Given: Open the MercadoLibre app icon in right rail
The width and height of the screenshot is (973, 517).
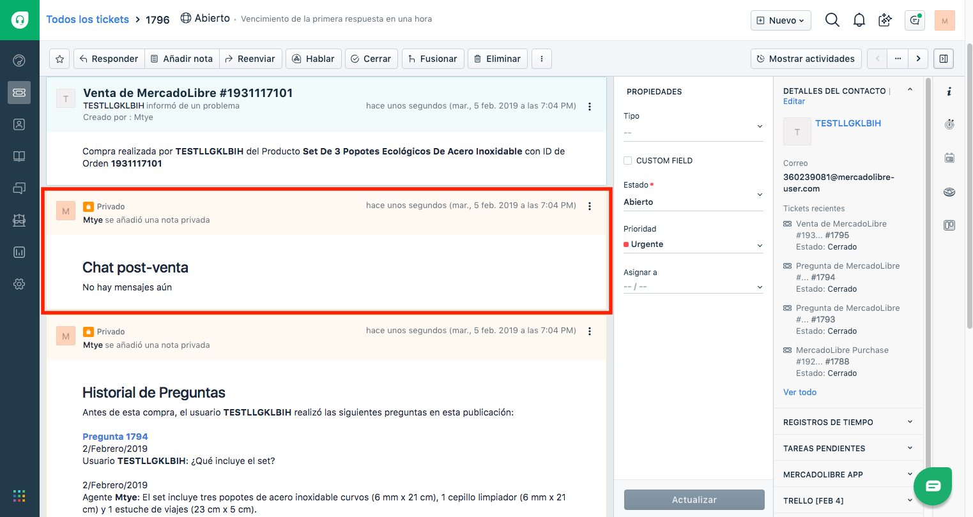Looking at the screenshot, I should pyautogui.click(x=949, y=191).
